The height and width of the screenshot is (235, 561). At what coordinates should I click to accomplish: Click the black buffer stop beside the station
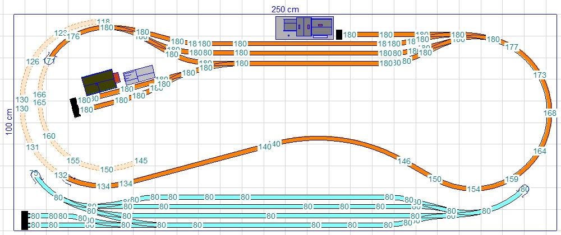[339, 34]
